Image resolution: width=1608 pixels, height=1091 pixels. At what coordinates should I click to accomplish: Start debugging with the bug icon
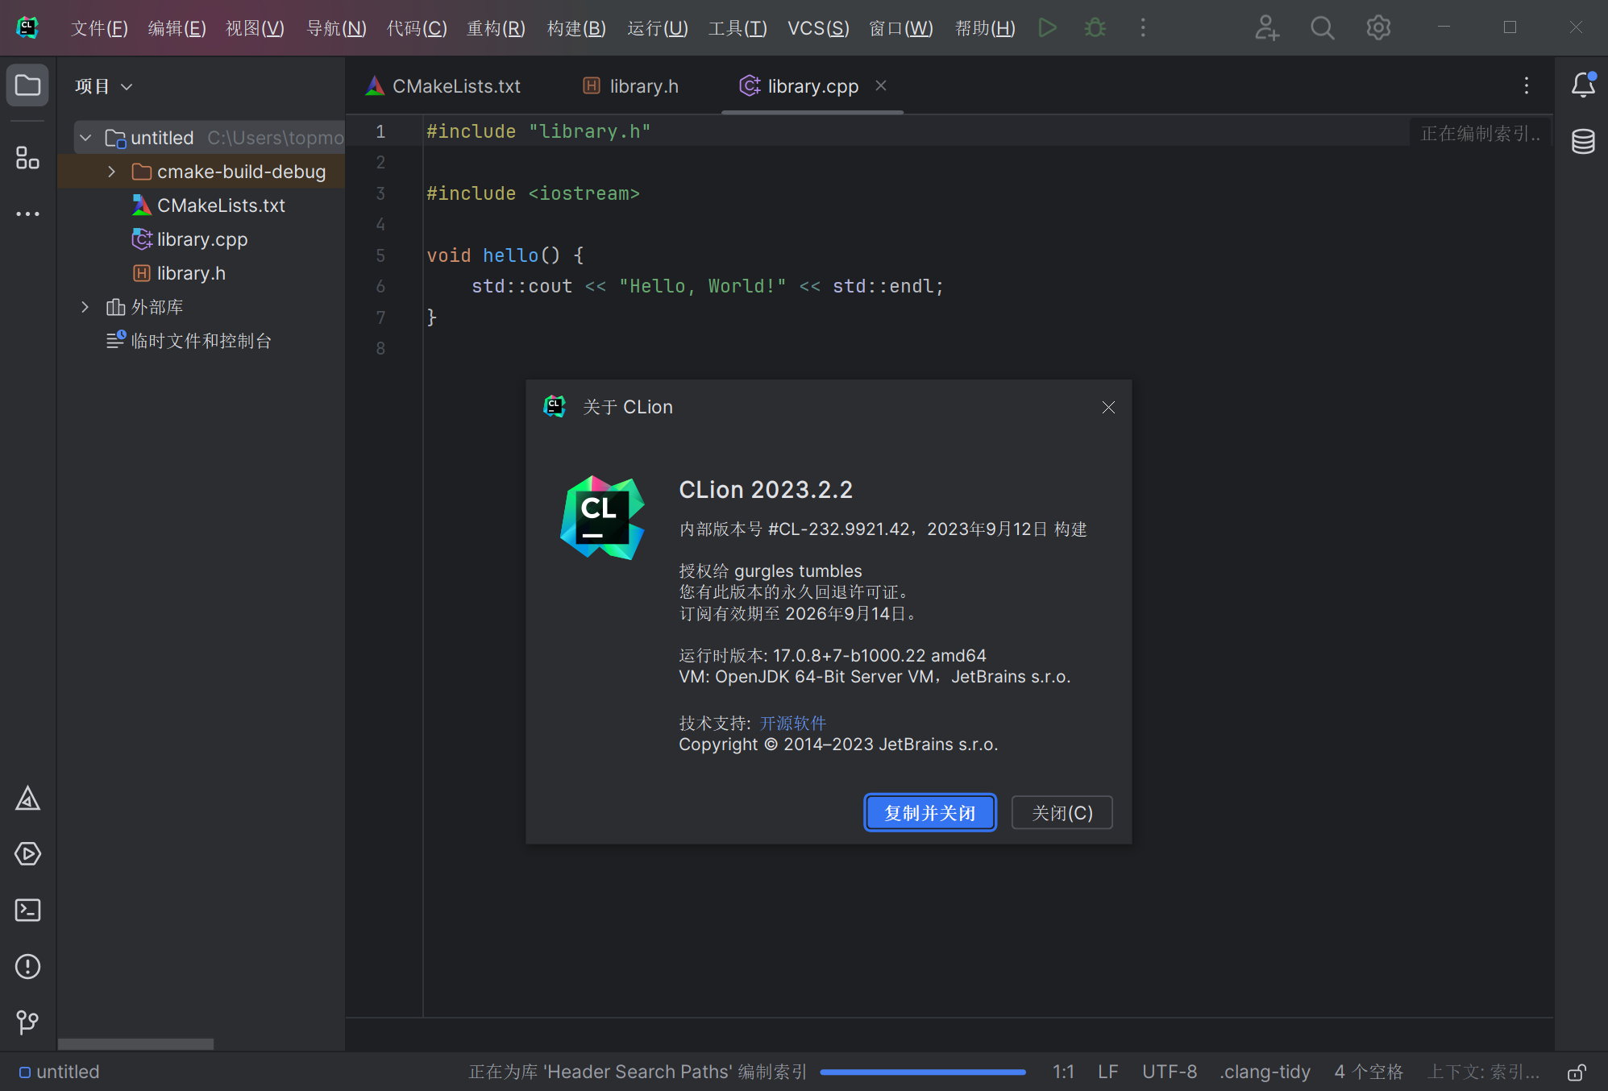tap(1095, 28)
